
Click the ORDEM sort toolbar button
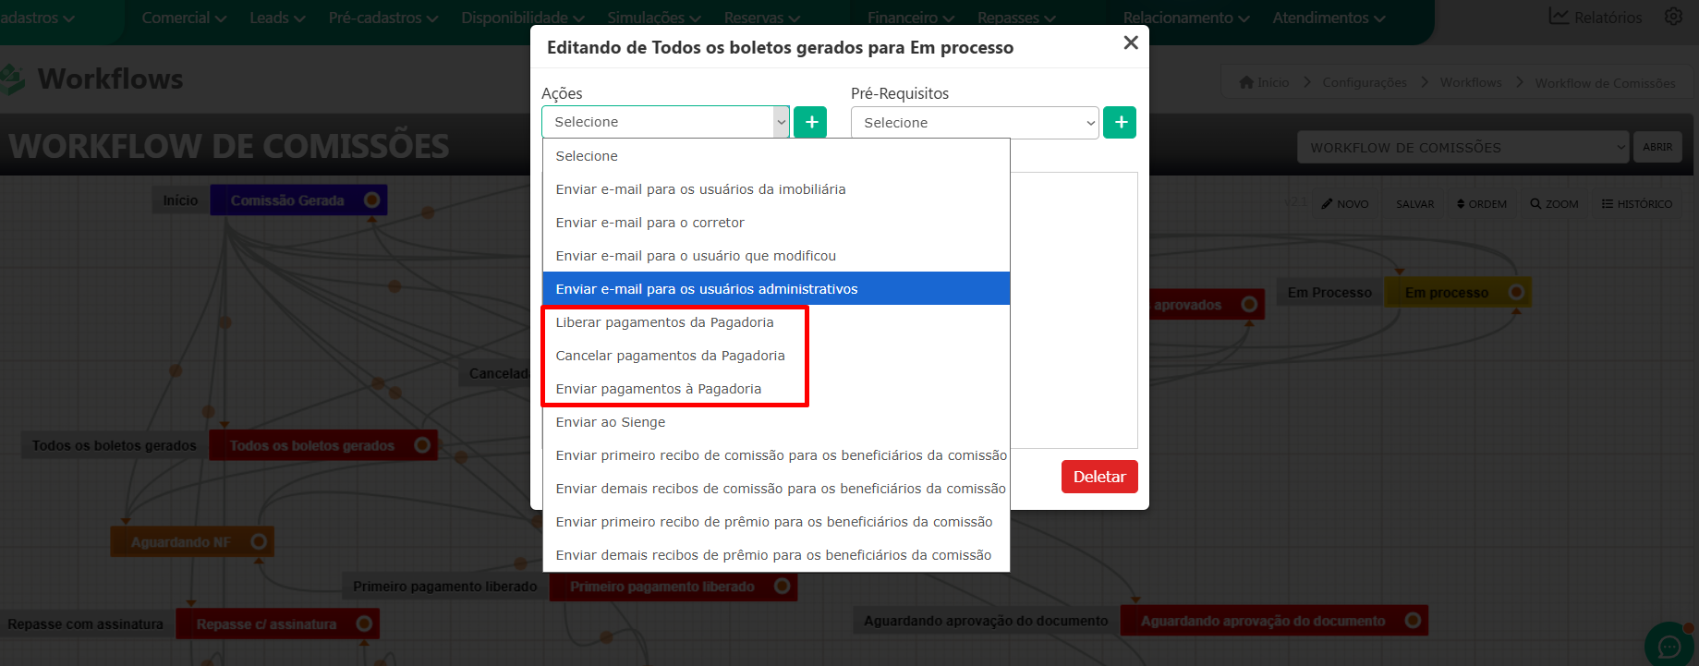click(x=1482, y=204)
